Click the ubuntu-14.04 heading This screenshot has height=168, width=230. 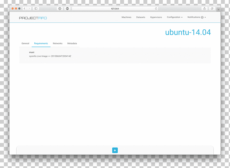pyautogui.click(x=188, y=32)
